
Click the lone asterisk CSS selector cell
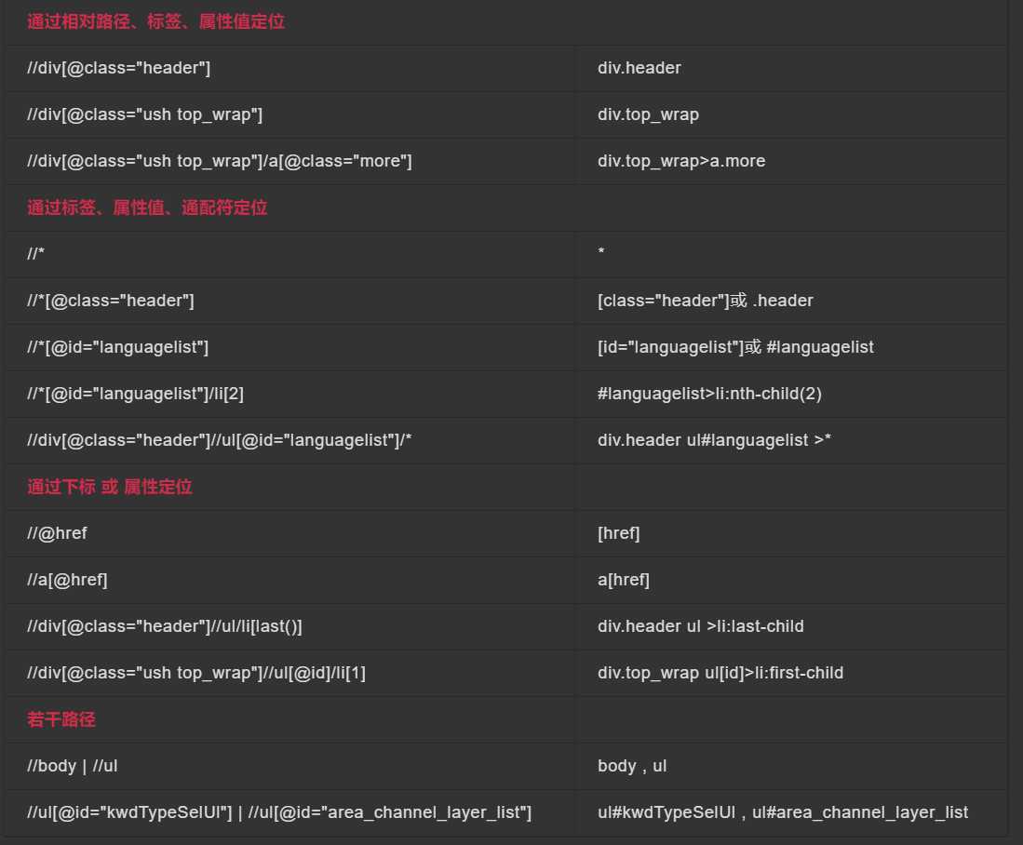[790, 254]
